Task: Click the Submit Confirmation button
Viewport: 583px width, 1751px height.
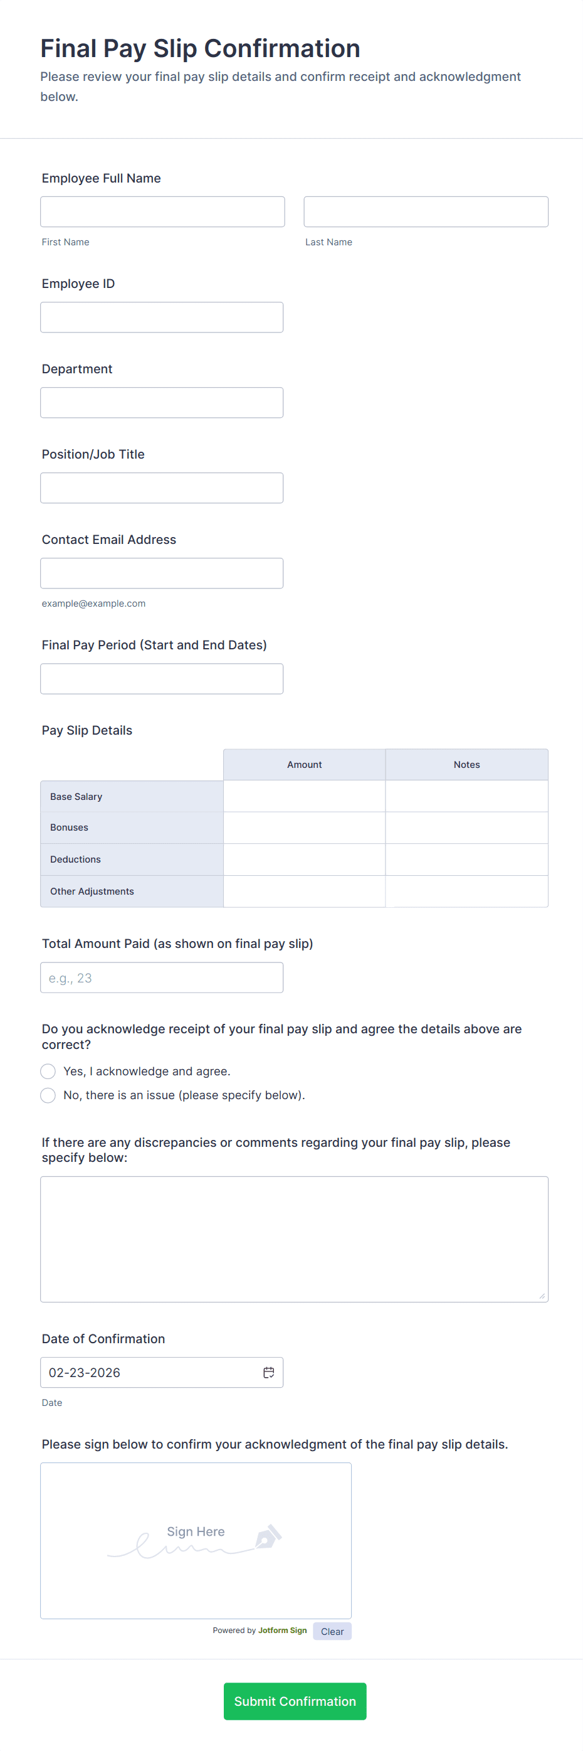Action: [x=294, y=1701]
